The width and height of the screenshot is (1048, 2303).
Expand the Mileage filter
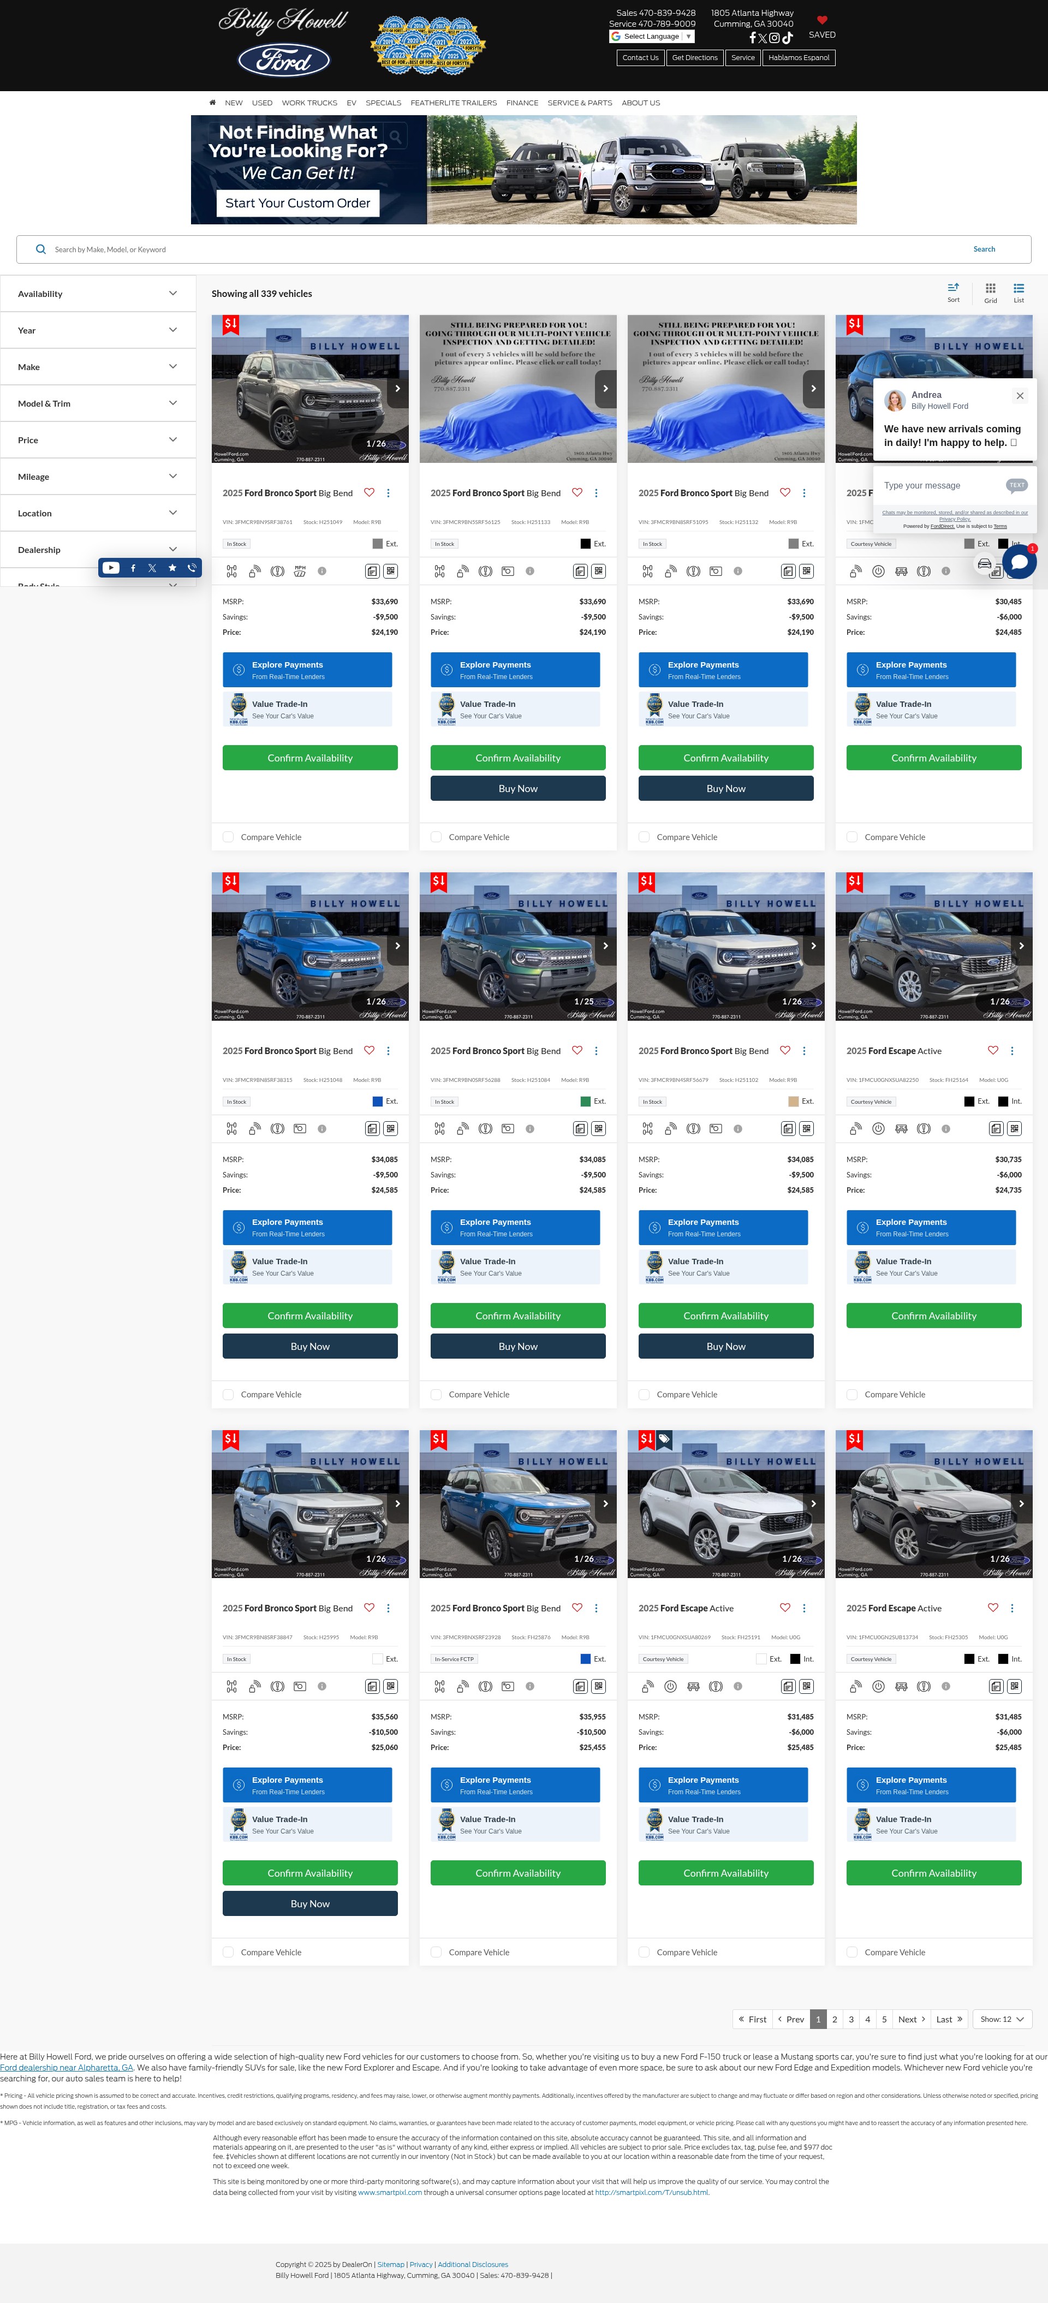(98, 477)
